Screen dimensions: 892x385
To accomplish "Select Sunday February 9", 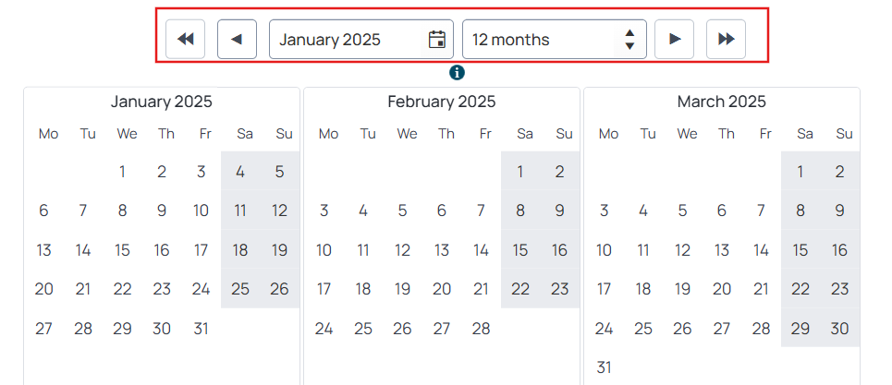I will click(560, 211).
